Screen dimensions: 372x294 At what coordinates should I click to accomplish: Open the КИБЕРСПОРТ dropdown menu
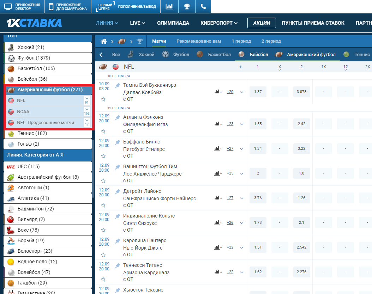point(219,23)
